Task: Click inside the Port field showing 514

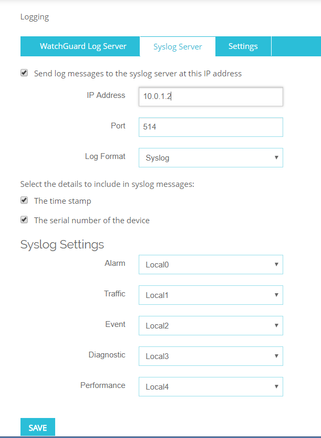Action: pos(210,127)
